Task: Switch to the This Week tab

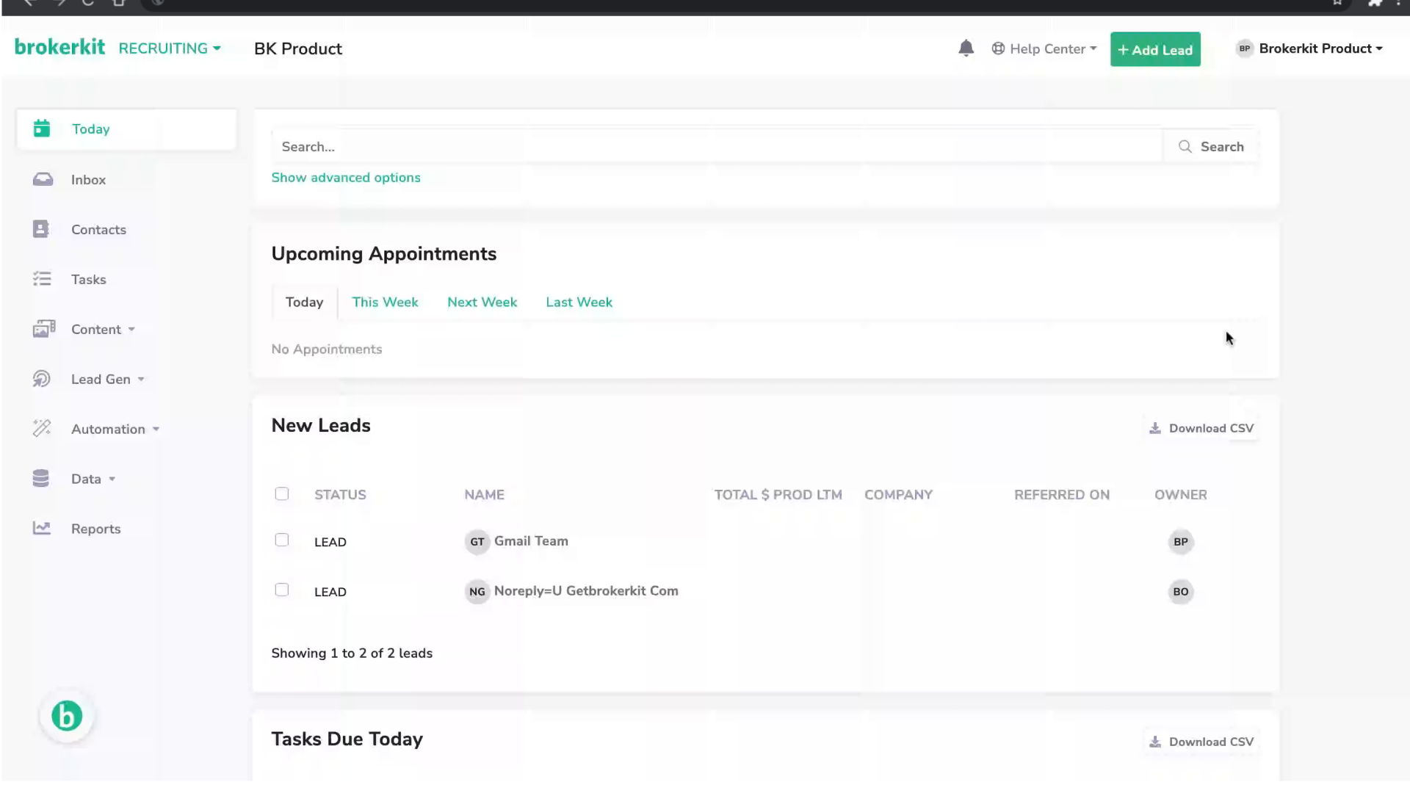Action: click(x=385, y=302)
